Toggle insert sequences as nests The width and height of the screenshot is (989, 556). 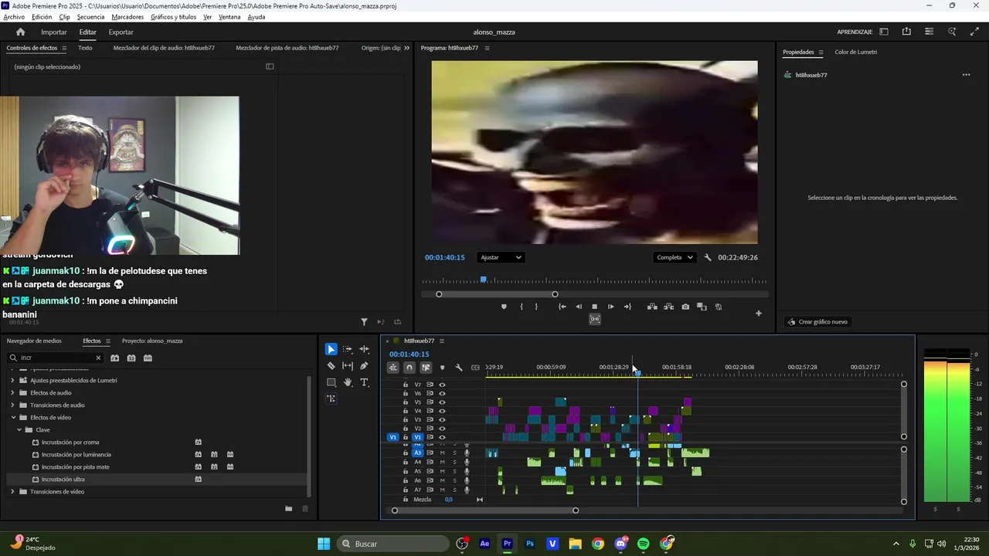pos(393,368)
